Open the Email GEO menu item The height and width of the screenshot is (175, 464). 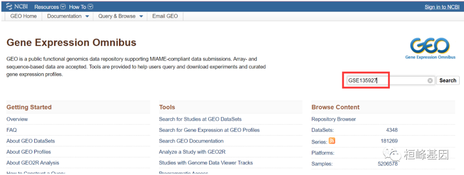[x=165, y=16]
